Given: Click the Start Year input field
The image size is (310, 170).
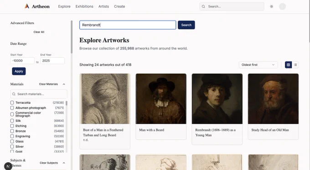Looking at the screenshot, I should pyautogui.click(x=22, y=61).
